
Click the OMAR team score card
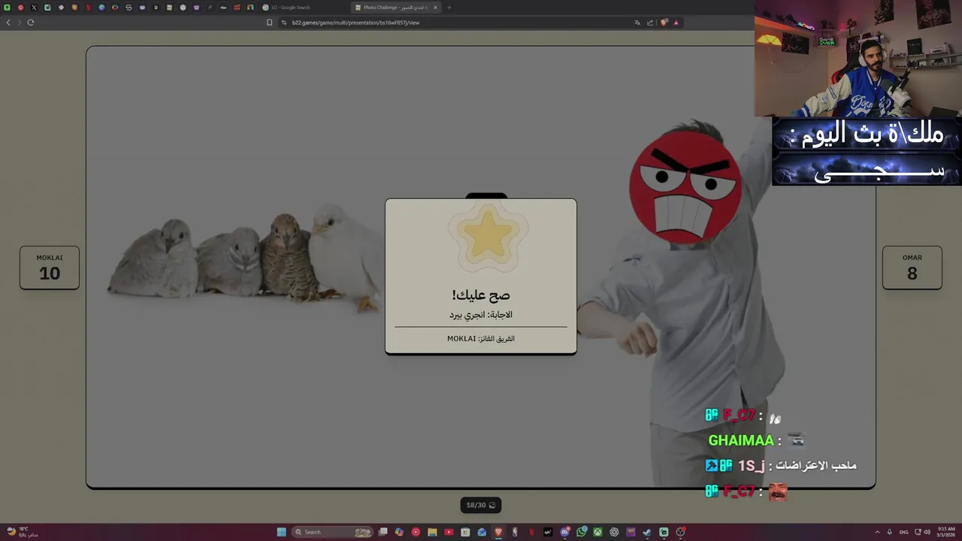coord(912,267)
